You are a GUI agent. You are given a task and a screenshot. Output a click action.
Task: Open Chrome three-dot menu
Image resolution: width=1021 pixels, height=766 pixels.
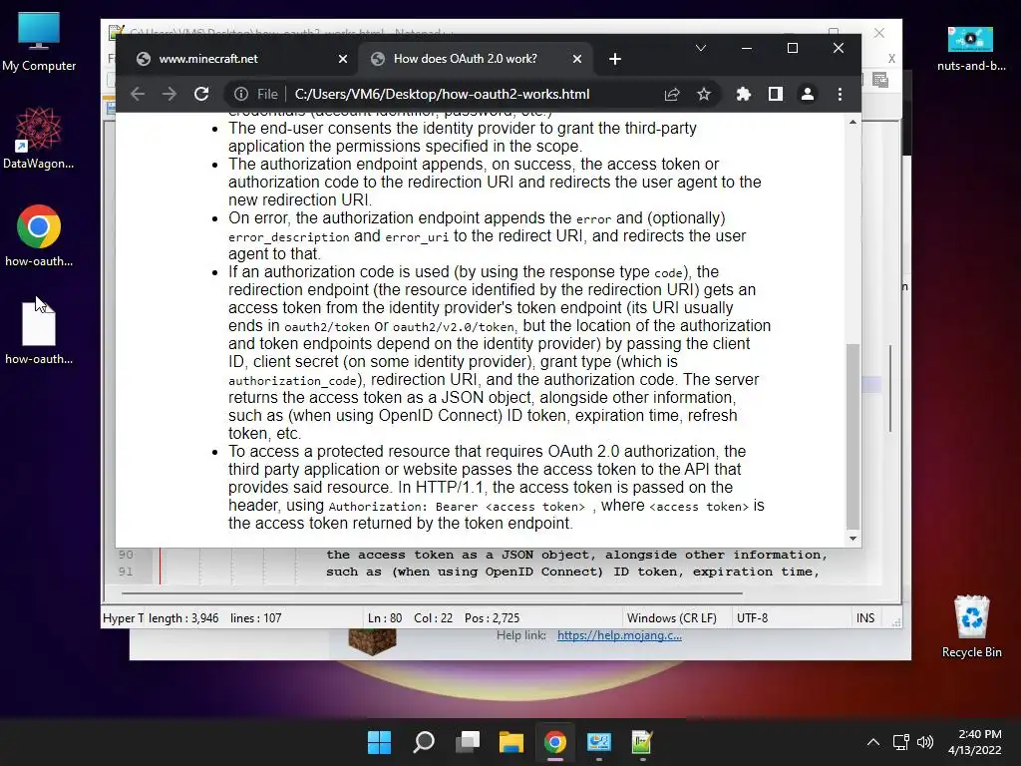tap(840, 94)
